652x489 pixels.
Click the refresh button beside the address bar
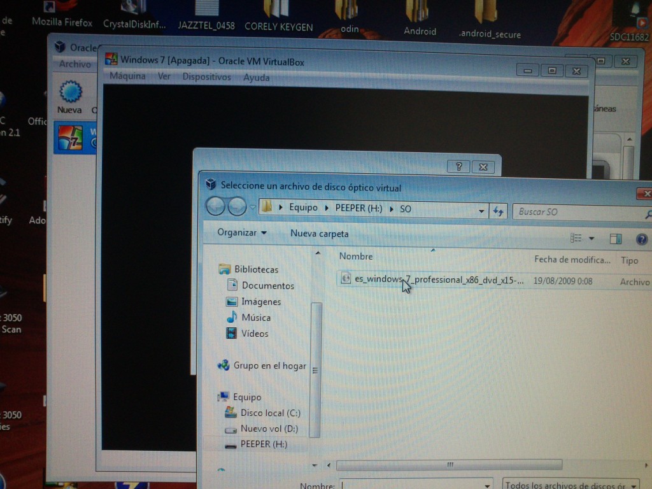click(x=498, y=211)
